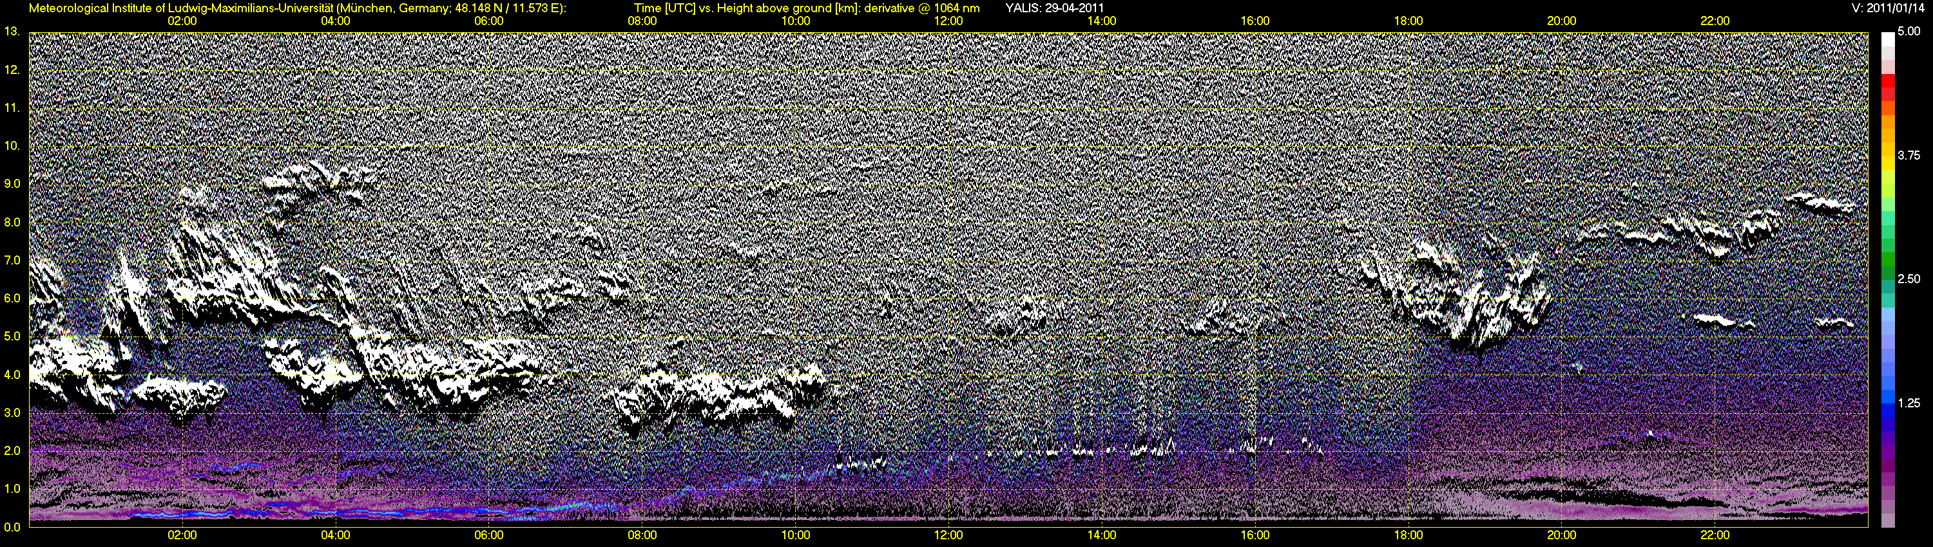The image size is (1933, 547).
Task: Click the 5.00 value on the color scale
Action: pos(1909,32)
